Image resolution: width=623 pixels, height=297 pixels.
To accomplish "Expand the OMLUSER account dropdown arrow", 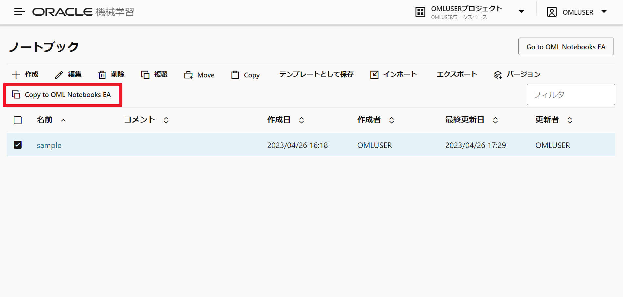I will pos(604,12).
